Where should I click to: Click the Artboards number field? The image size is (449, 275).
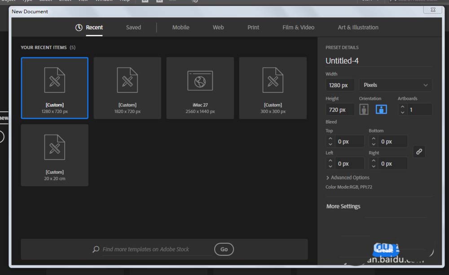tap(419, 110)
